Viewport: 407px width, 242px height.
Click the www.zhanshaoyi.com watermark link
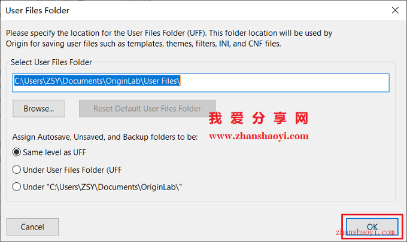(259, 136)
